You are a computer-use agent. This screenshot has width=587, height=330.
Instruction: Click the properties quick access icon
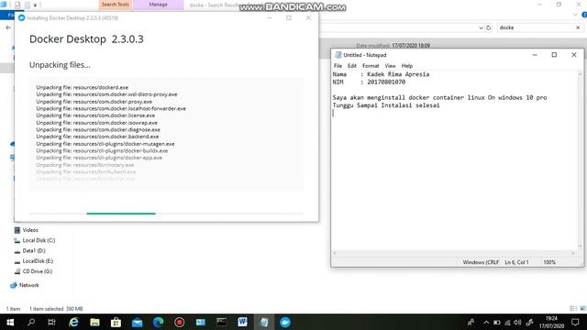pos(17,5)
